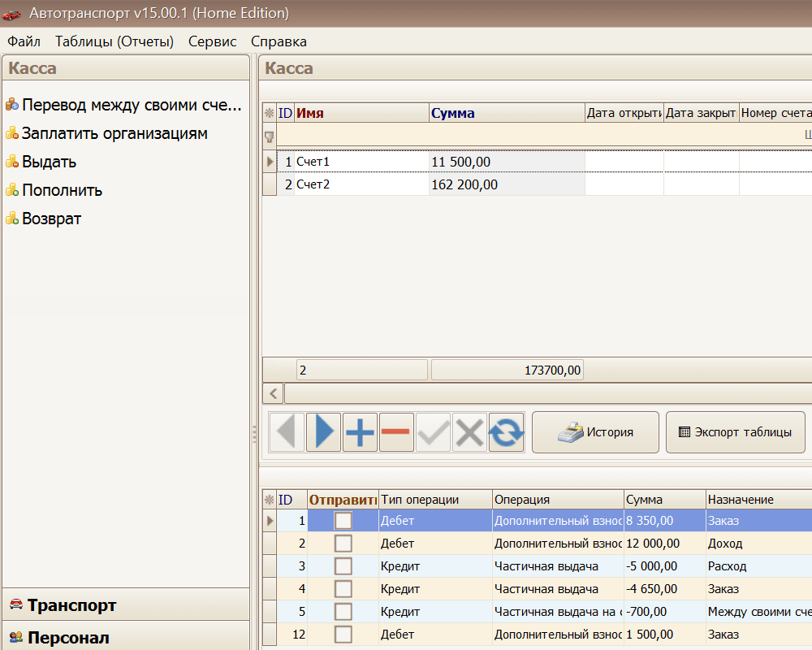Toggle Отправить checkbox in row ID 1
Viewport: 812px width, 650px height.
tap(343, 521)
